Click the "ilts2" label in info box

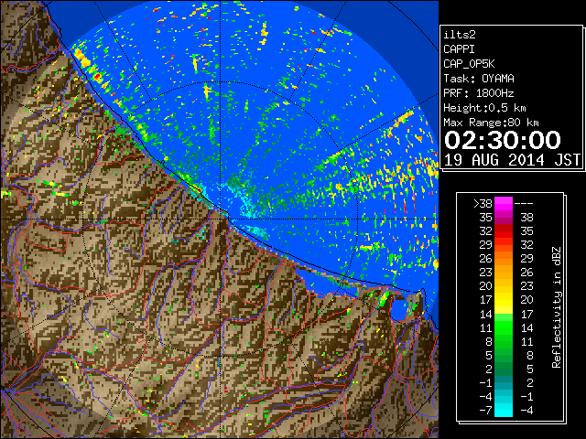460,35
